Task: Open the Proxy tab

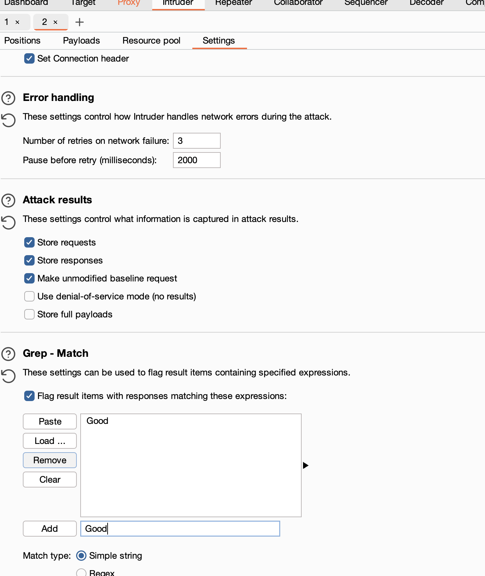Action: click(129, 3)
